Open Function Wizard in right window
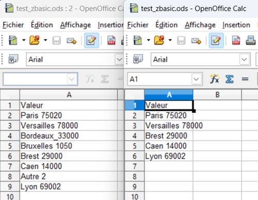The image size is (258, 200). (x=215, y=79)
